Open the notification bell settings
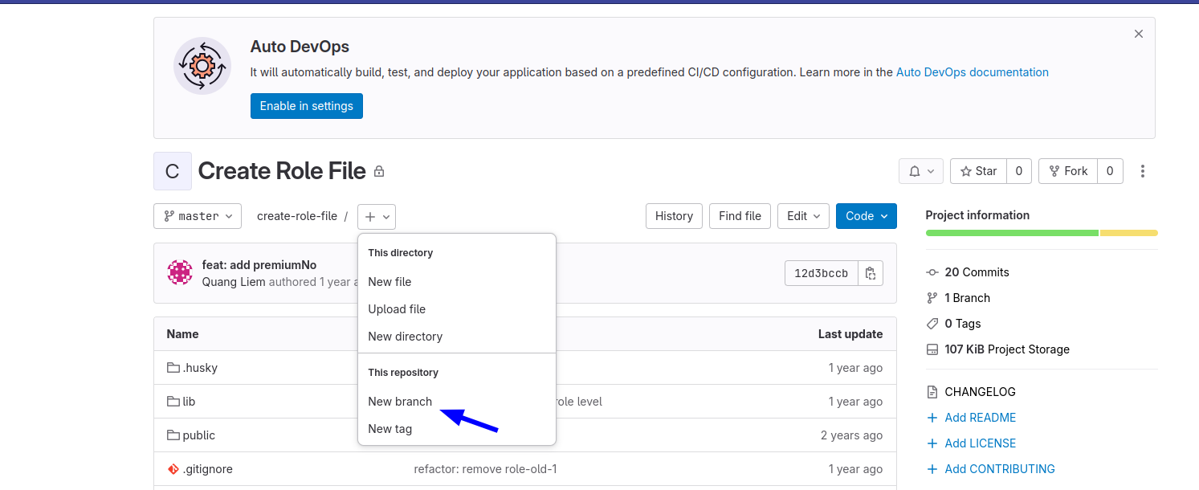1199x490 pixels. 920,171
